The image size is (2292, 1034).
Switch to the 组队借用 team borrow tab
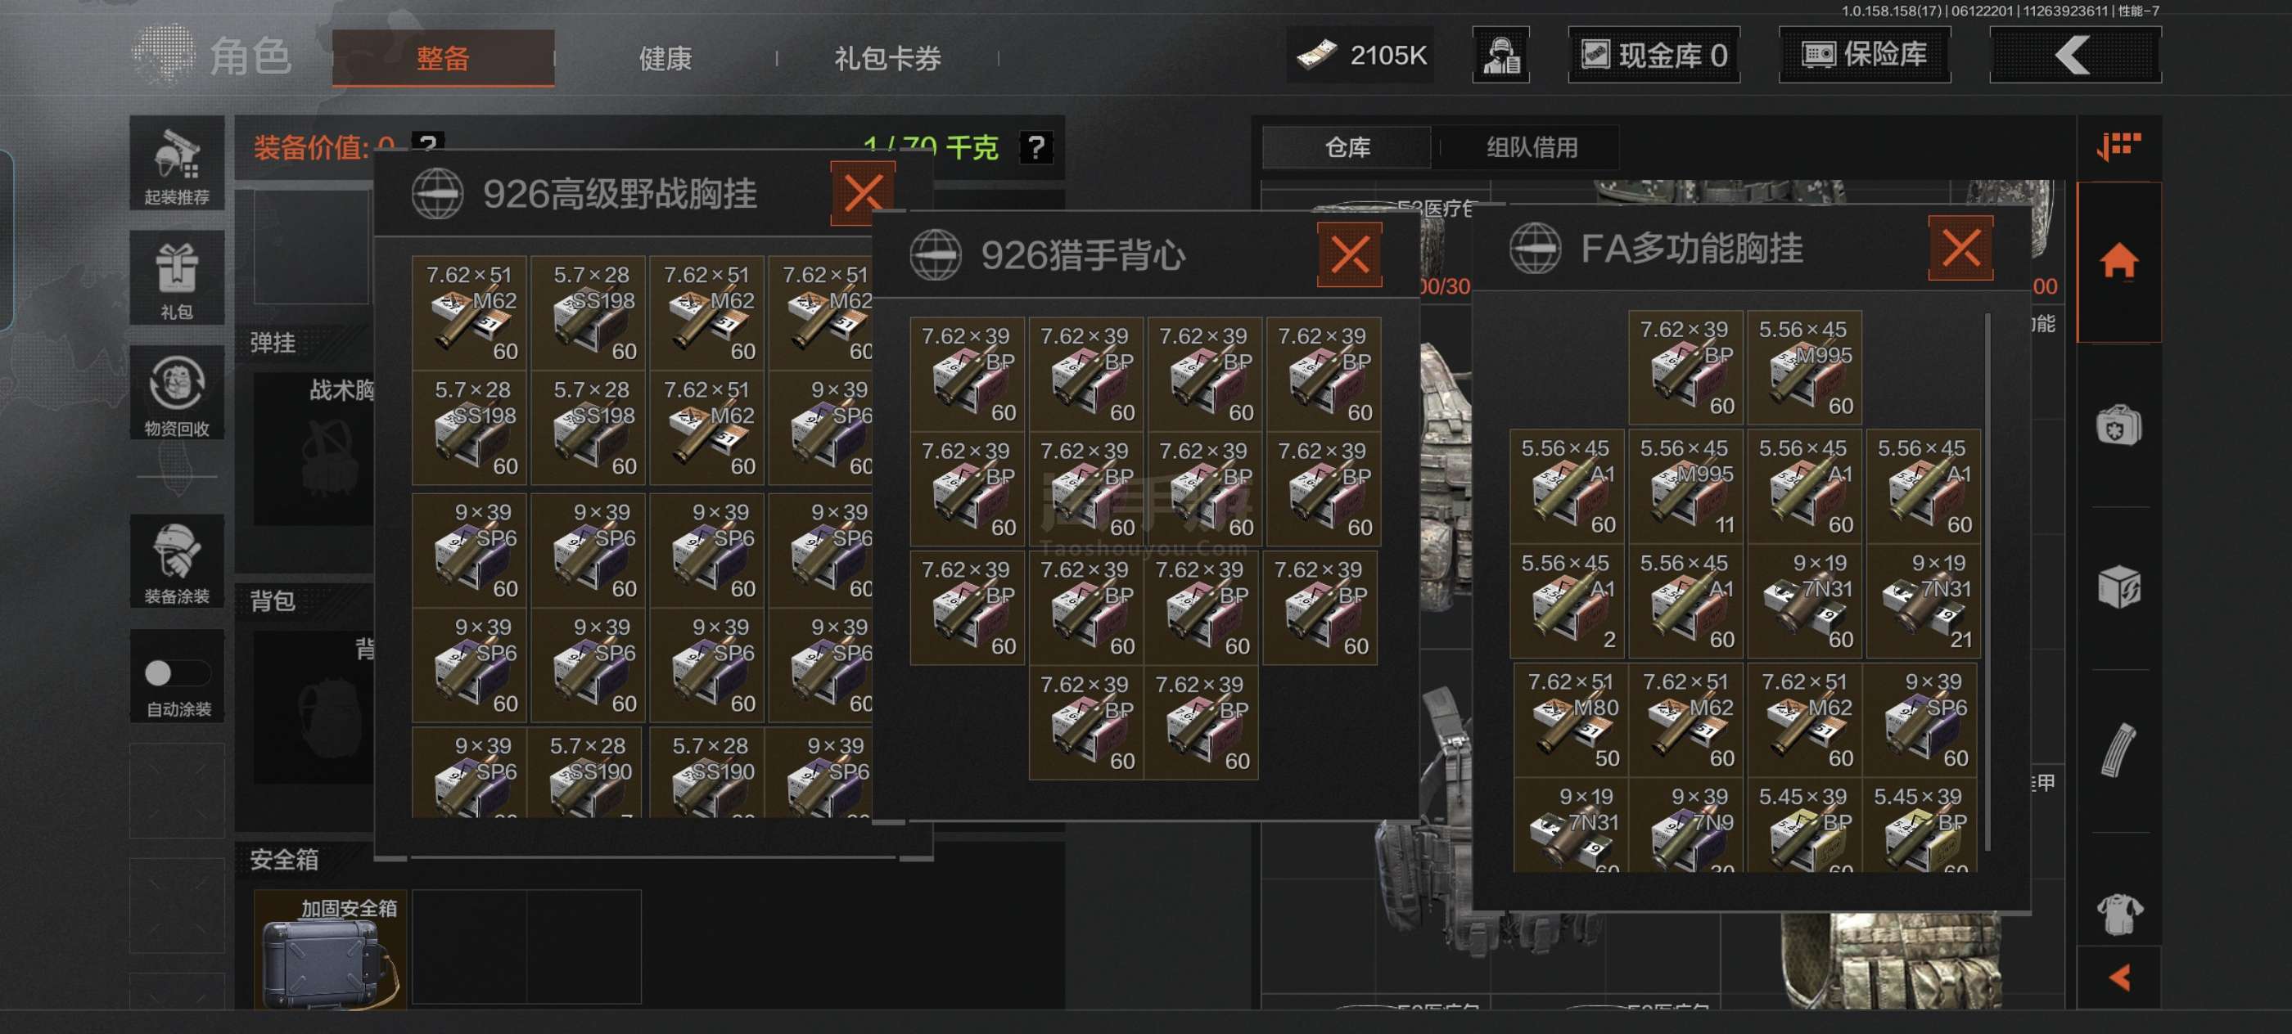coord(1532,147)
